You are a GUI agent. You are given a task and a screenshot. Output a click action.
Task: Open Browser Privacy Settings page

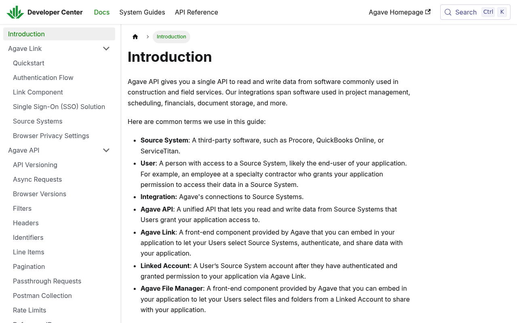(61, 136)
